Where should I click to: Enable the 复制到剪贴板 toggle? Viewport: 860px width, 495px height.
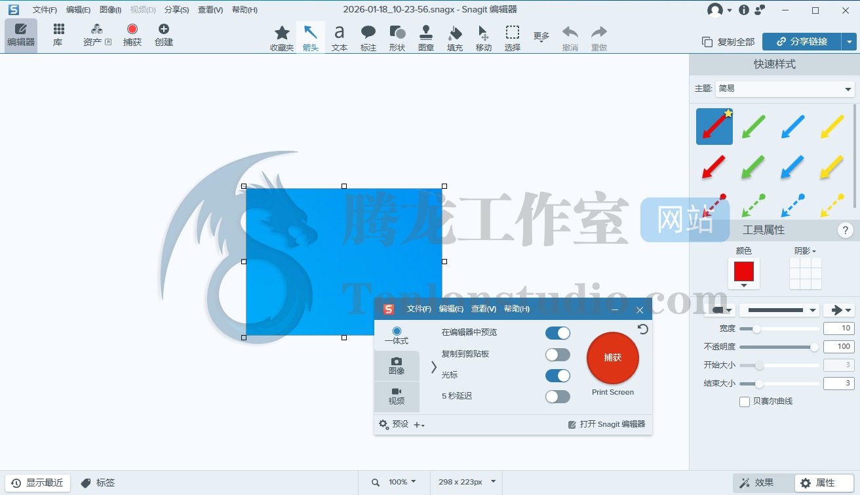pos(557,355)
